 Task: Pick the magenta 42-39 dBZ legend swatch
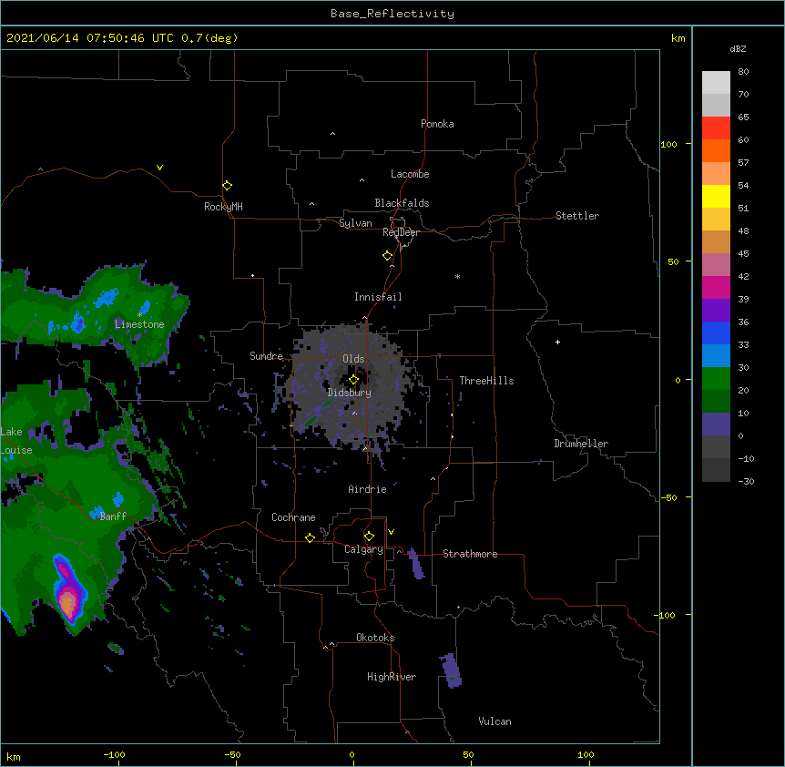tap(716, 288)
